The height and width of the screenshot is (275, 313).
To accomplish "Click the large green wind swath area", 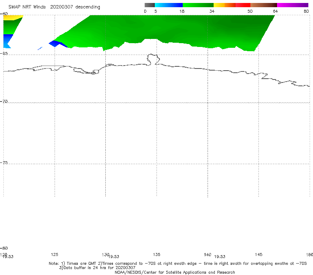I will [x=164, y=30].
